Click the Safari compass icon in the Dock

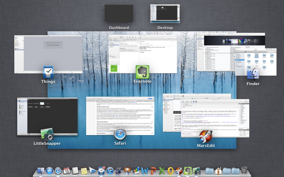58,171
